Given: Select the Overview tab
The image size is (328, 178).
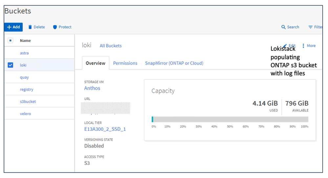Looking at the screenshot, I should pos(95,63).
